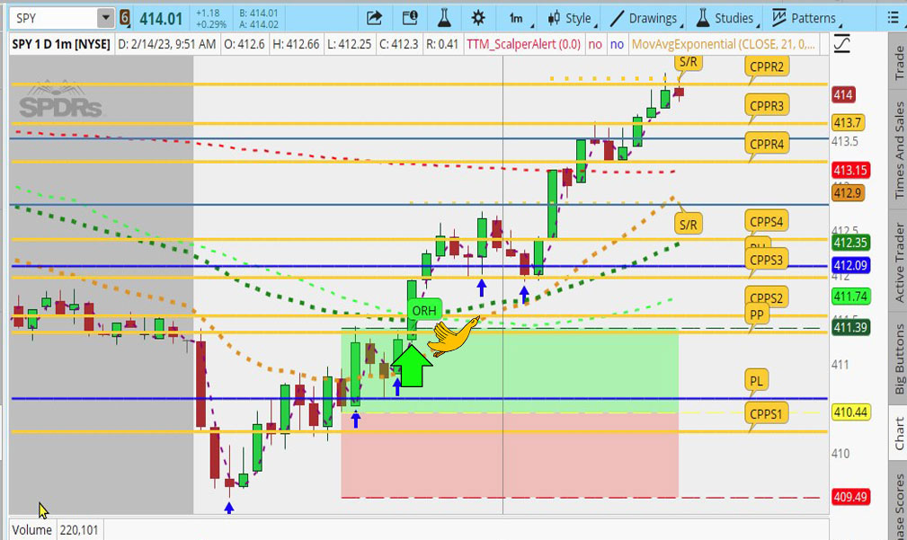Click the CPPS2 level bubble
This screenshot has width=907, height=540.
[x=767, y=297]
